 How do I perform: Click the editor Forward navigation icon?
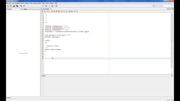[x=48, y=11]
